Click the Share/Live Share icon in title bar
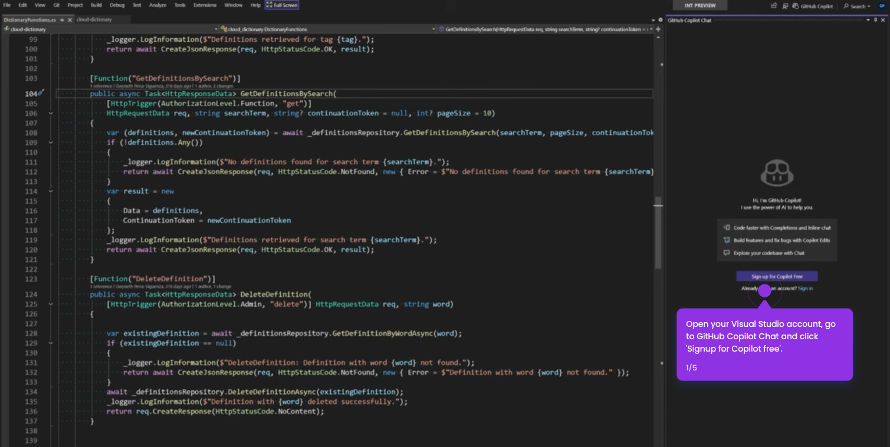 coord(774,6)
